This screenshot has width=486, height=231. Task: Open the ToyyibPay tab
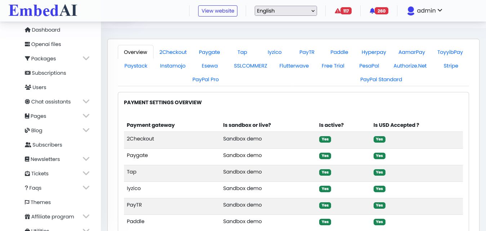click(x=450, y=52)
